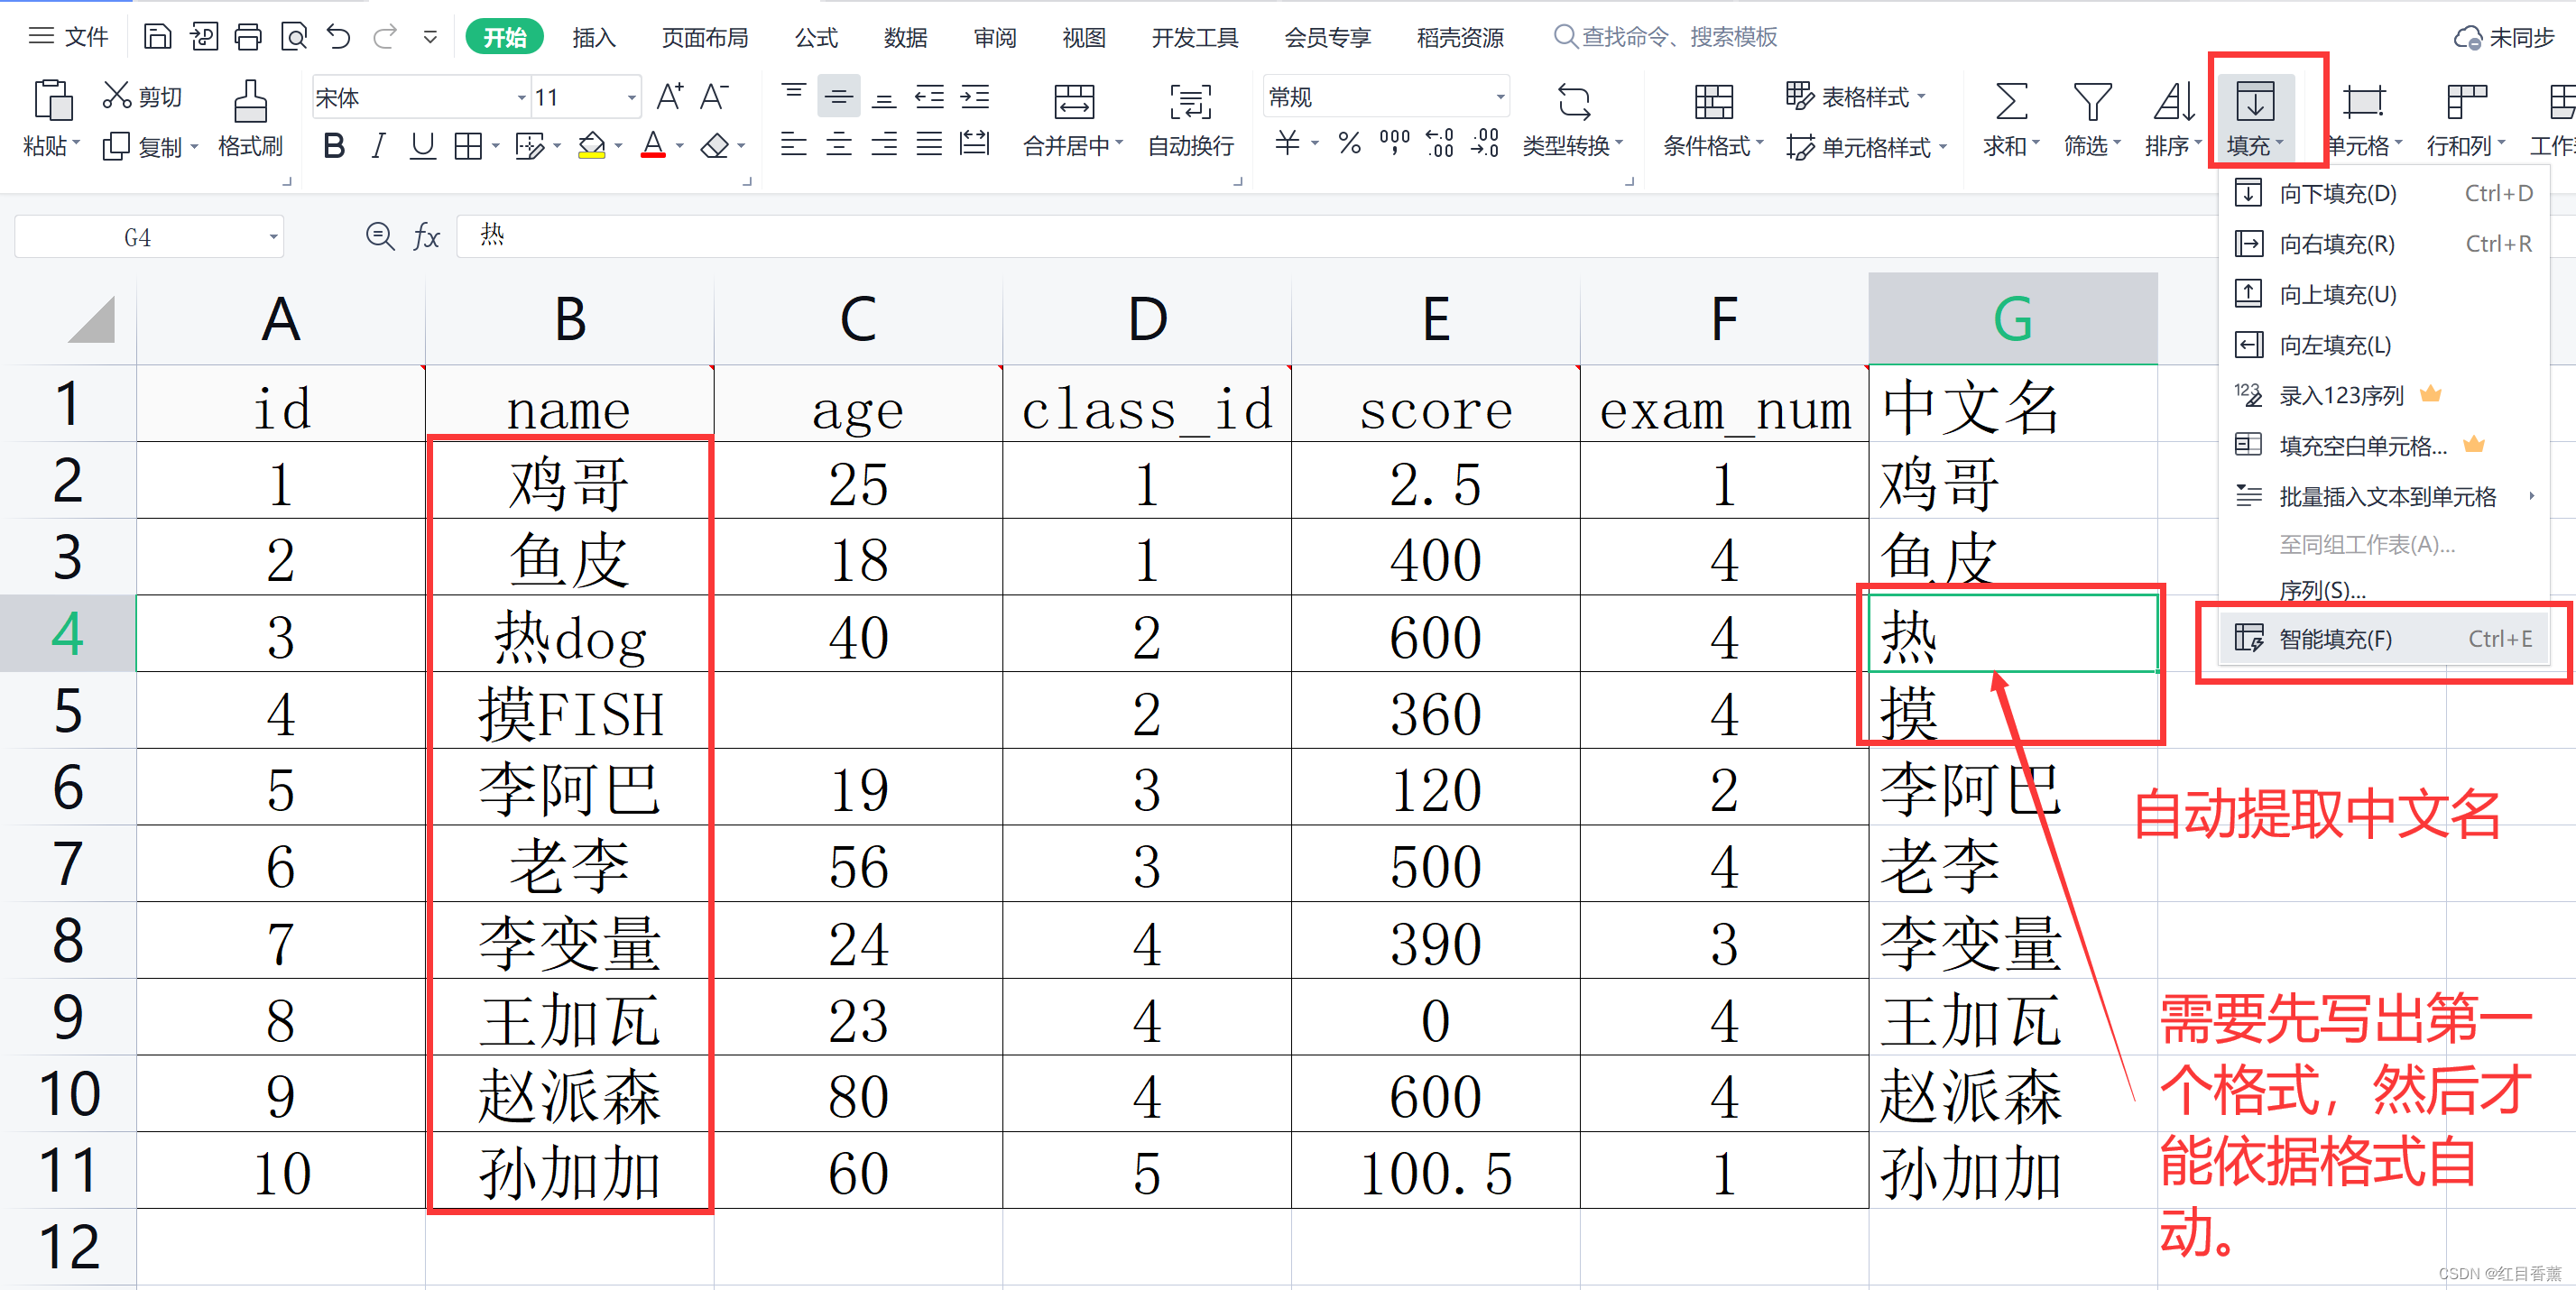Open the 插入 (Insert) ribbon tab
This screenshot has height=1290, width=2576.
coord(593,38)
